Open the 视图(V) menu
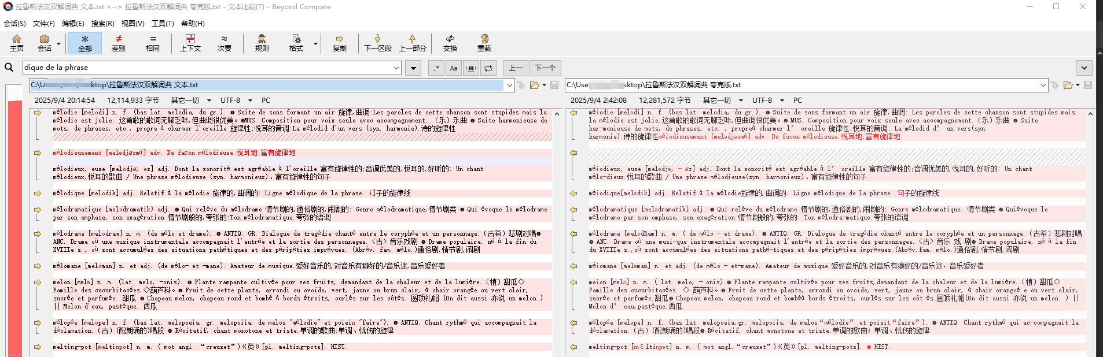The height and width of the screenshot is (357, 1103). (133, 24)
